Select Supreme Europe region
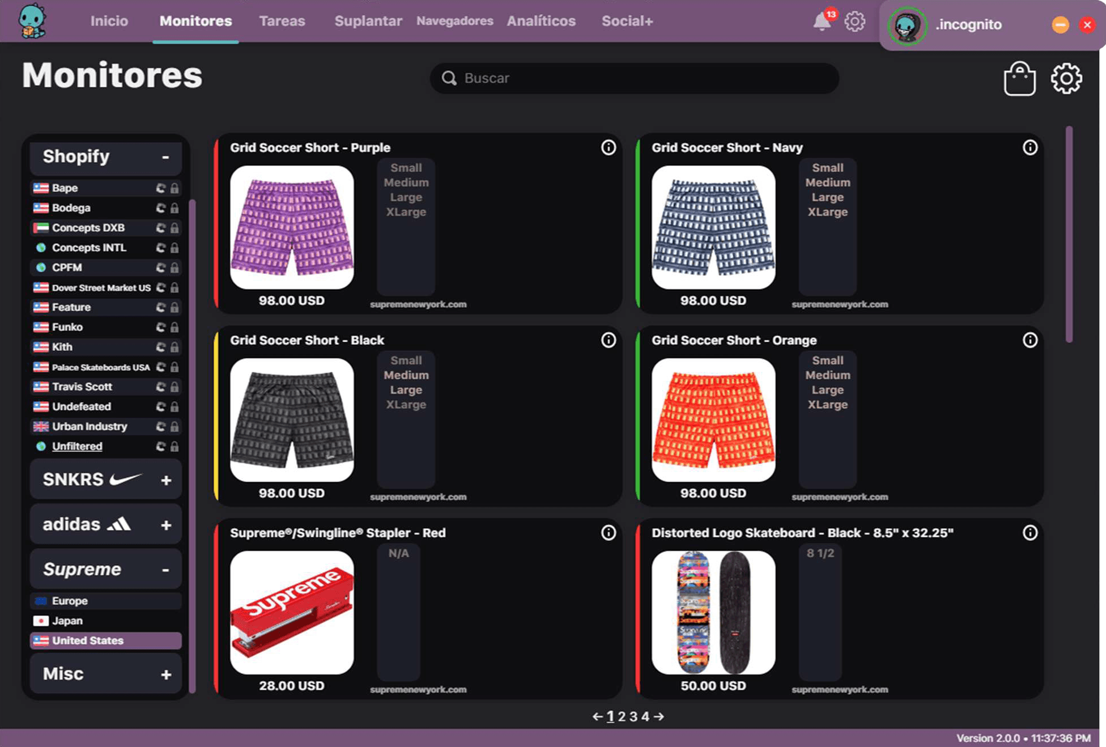Viewport: 1106px width, 747px height. coord(106,601)
